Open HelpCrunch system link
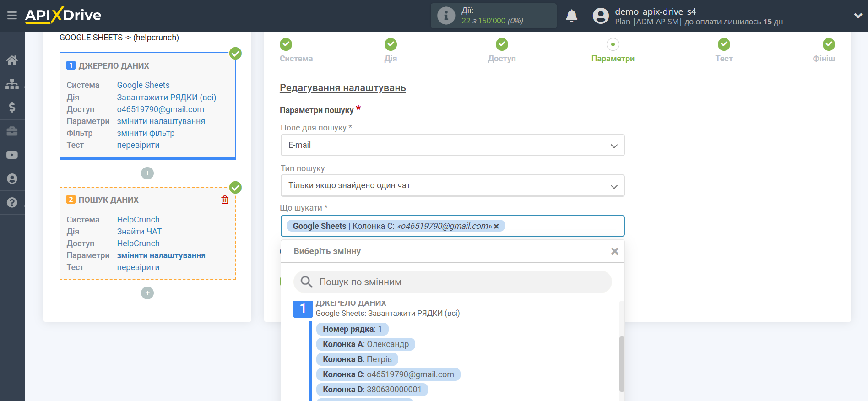The image size is (868, 401). pos(138,220)
